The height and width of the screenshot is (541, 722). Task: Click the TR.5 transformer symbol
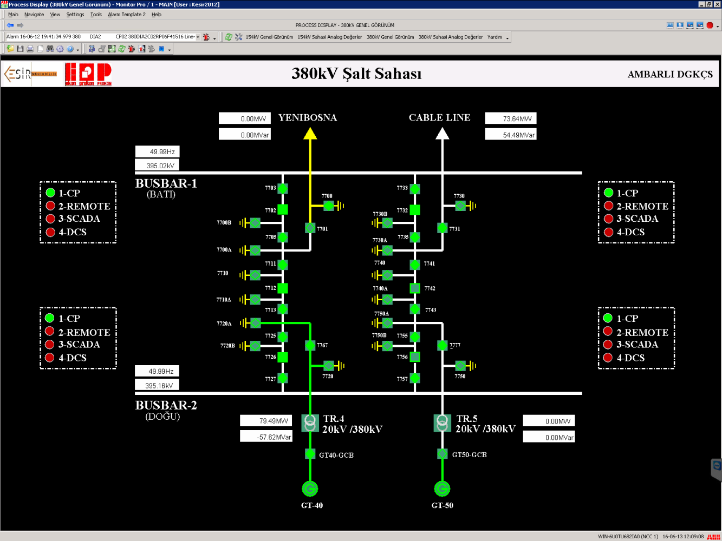tap(443, 423)
